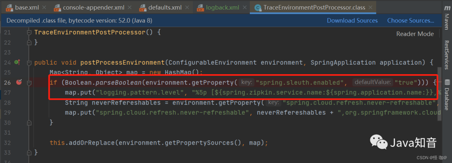Enable Reader Mode in the editor
The image size is (452, 163).
tap(415, 34)
